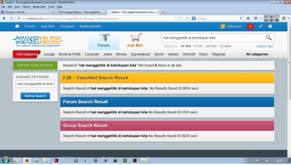Open the Tools menu
Image resolution: width=291 pixels, height=165 pixels.
click(x=51, y=7)
